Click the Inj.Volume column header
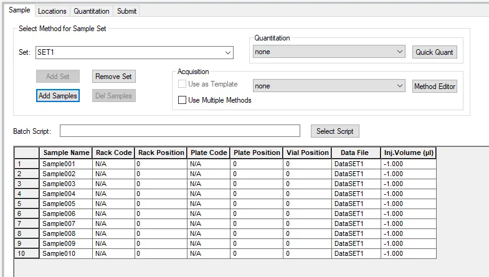This screenshot has width=489, height=277. [409, 153]
